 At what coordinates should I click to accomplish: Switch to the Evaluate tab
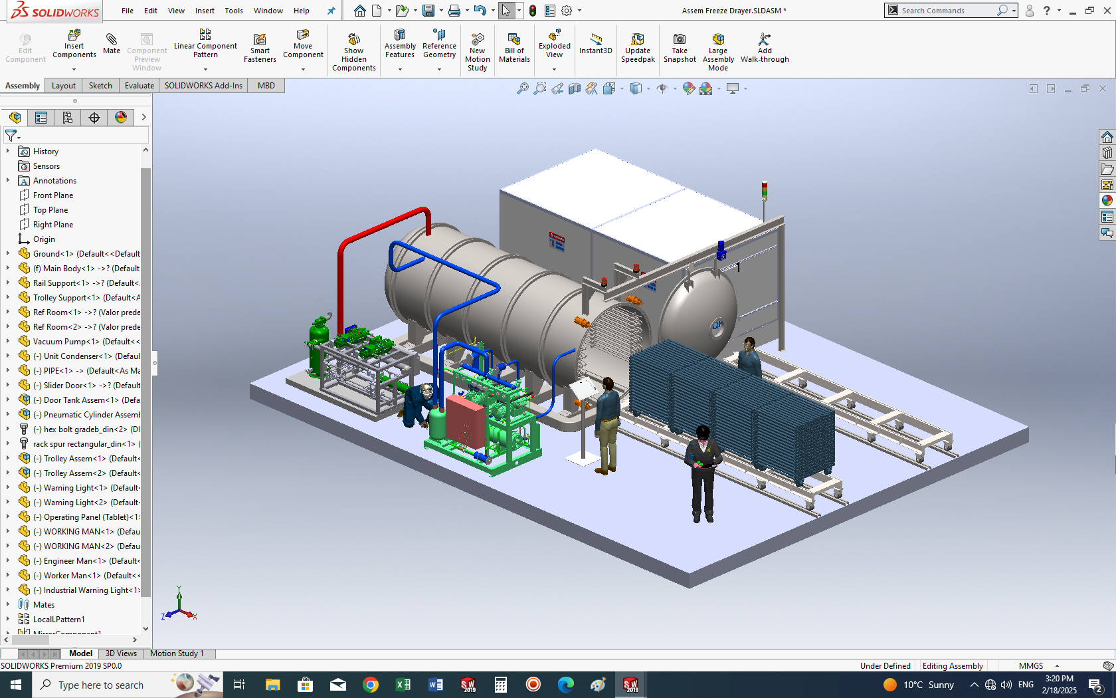(x=139, y=86)
